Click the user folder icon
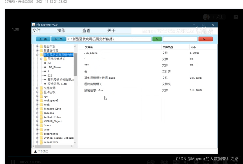The image size is (243, 164). pos(41,130)
